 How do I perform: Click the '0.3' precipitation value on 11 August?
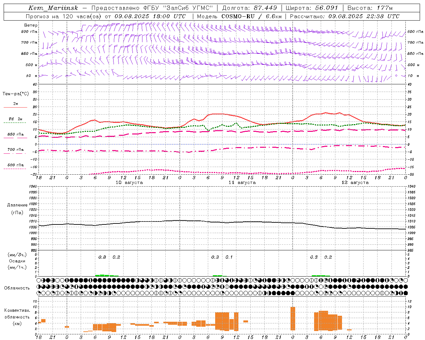pyautogui.click(x=215, y=257)
